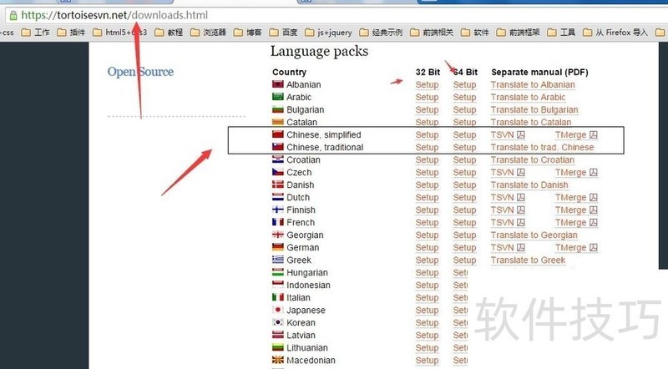Open the 经典示例 bookmark folder
This screenshot has width=668, height=369.
(x=381, y=33)
